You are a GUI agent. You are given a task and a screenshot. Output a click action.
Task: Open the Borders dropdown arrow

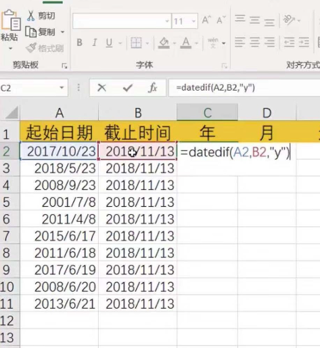(147, 43)
